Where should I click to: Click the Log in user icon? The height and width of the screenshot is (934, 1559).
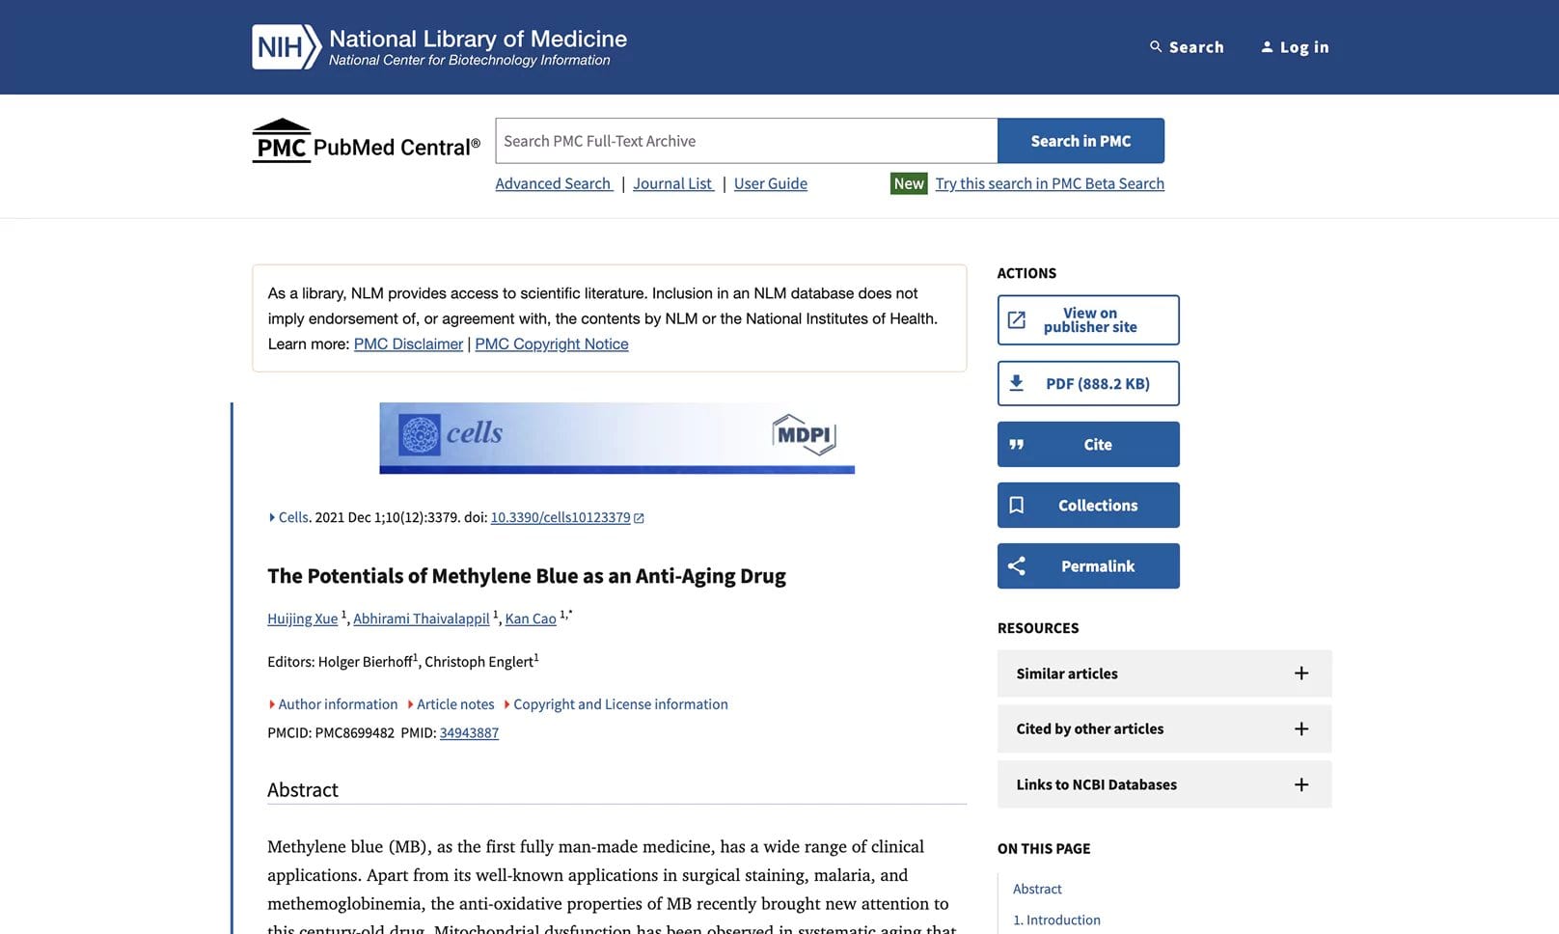click(x=1267, y=47)
